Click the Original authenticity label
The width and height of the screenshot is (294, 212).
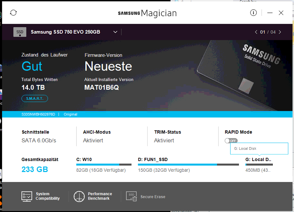[71, 114]
